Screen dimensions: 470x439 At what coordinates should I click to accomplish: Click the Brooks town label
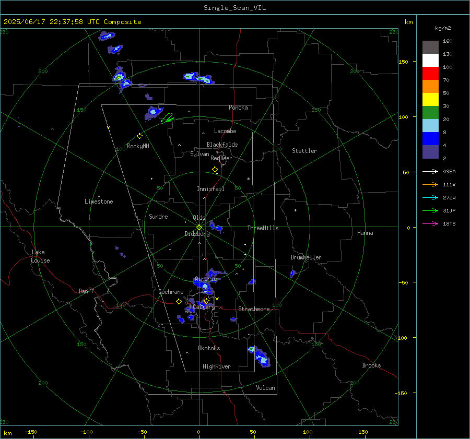tap(371, 365)
